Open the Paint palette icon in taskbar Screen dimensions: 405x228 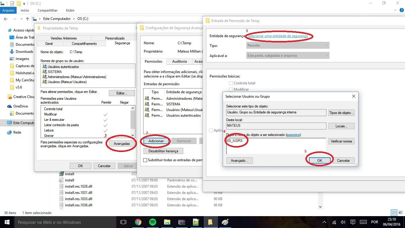pos(225,222)
